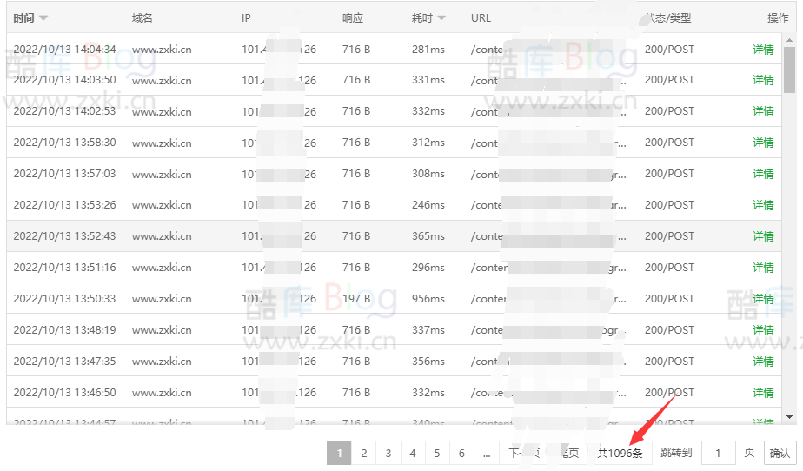Click the ellipsis to show more pages
Image resolution: width=803 pixels, height=471 pixels.
click(x=487, y=453)
